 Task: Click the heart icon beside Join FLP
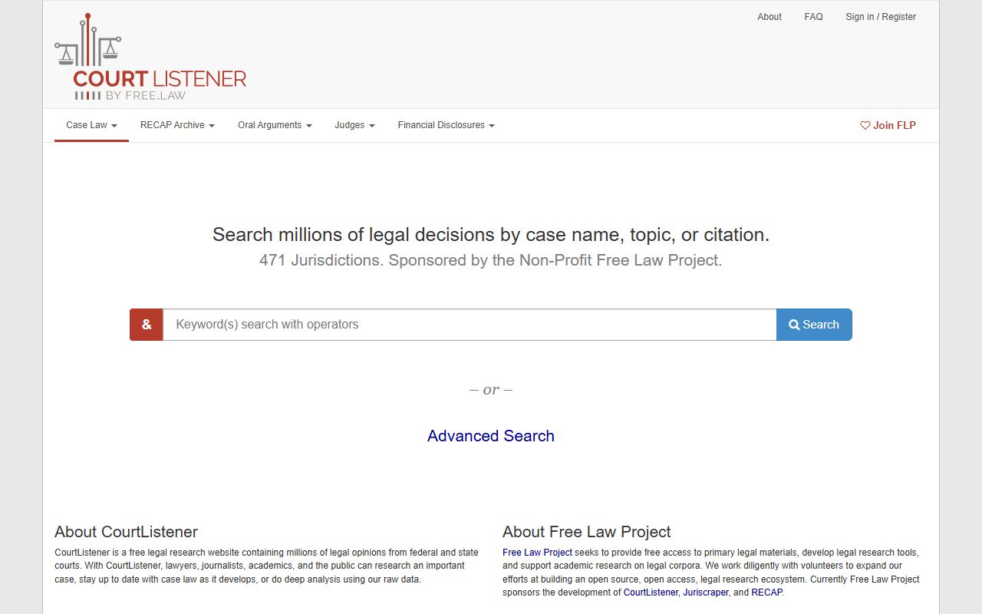(865, 125)
